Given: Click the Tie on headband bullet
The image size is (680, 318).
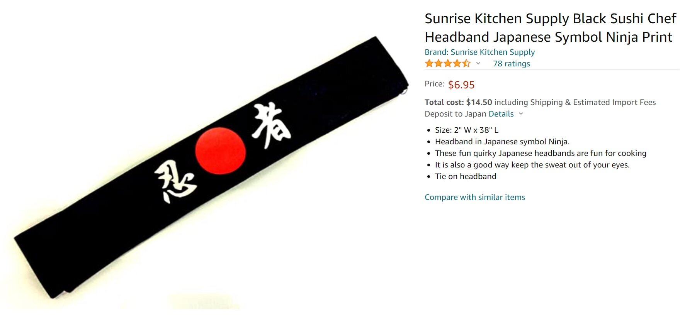Looking at the screenshot, I should pyautogui.click(x=466, y=176).
